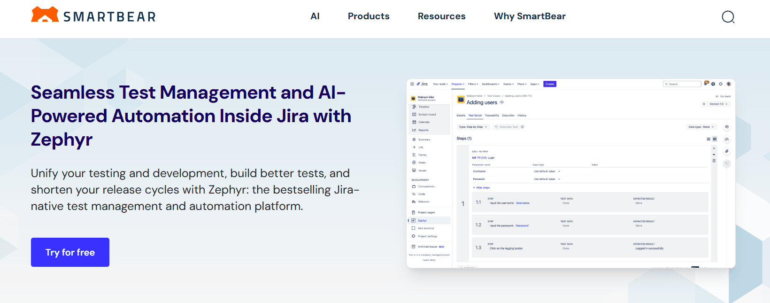This screenshot has width=770, height=303.
Task: Click the Try for free button
Action: click(70, 252)
